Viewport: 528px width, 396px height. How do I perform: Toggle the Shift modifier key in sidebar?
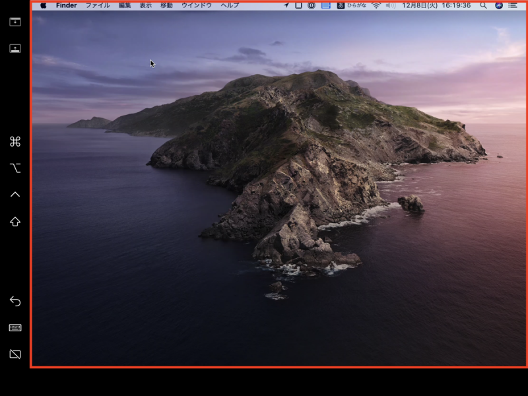15,221
